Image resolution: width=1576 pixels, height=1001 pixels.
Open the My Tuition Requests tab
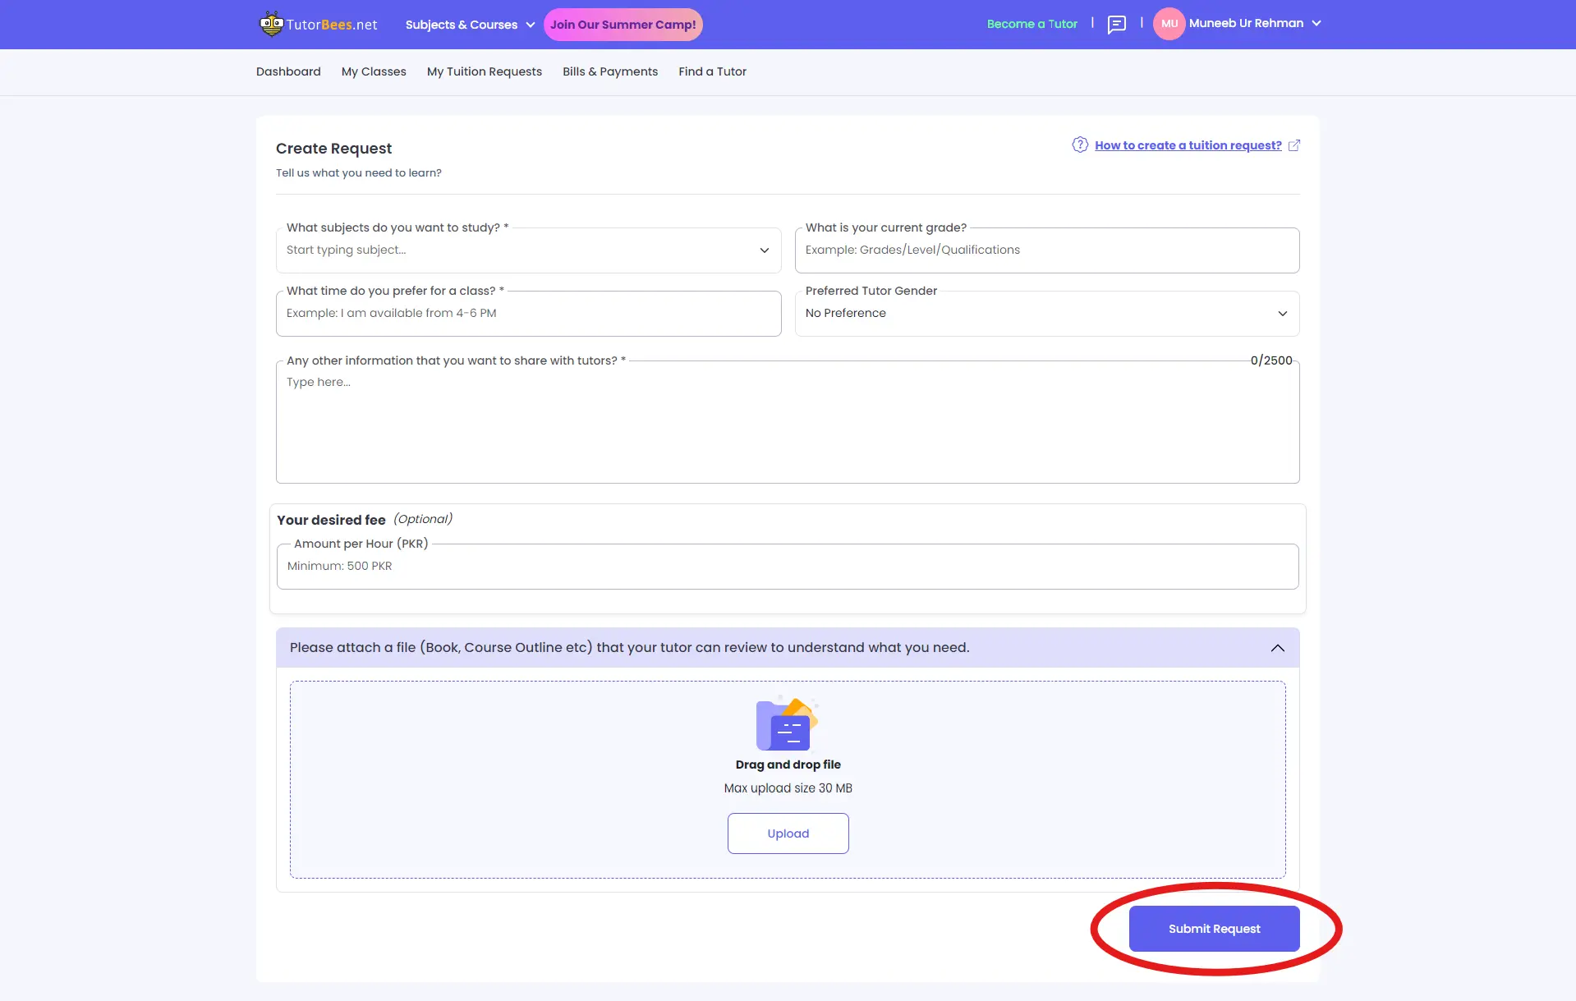click(x=484, y=71)
